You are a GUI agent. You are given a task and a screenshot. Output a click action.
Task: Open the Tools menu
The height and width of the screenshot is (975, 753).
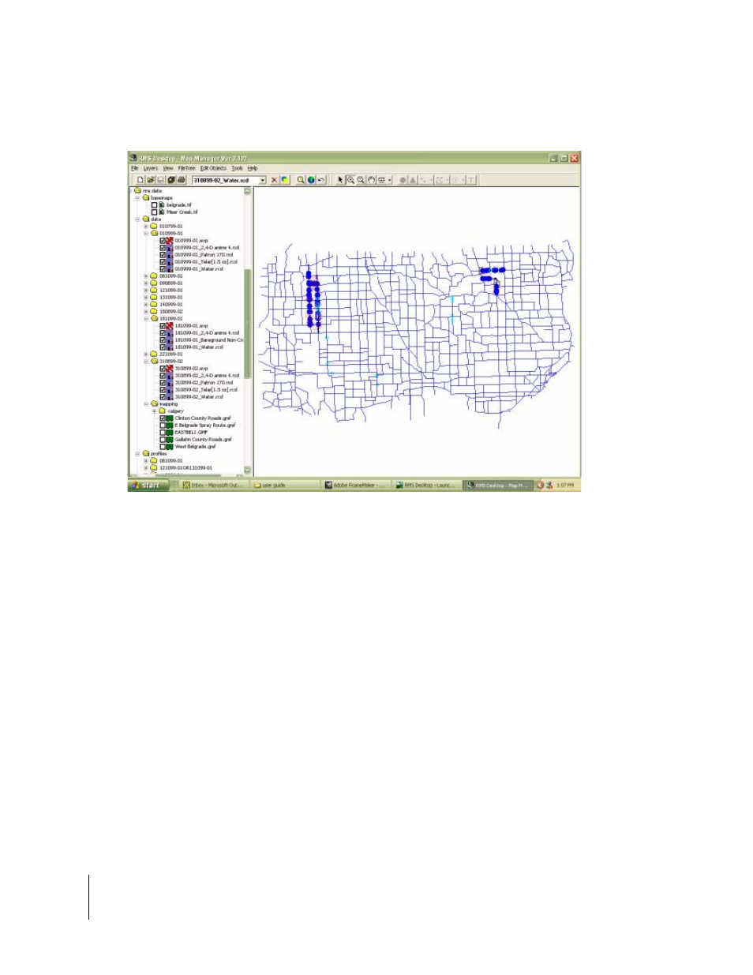pos(237,168)
